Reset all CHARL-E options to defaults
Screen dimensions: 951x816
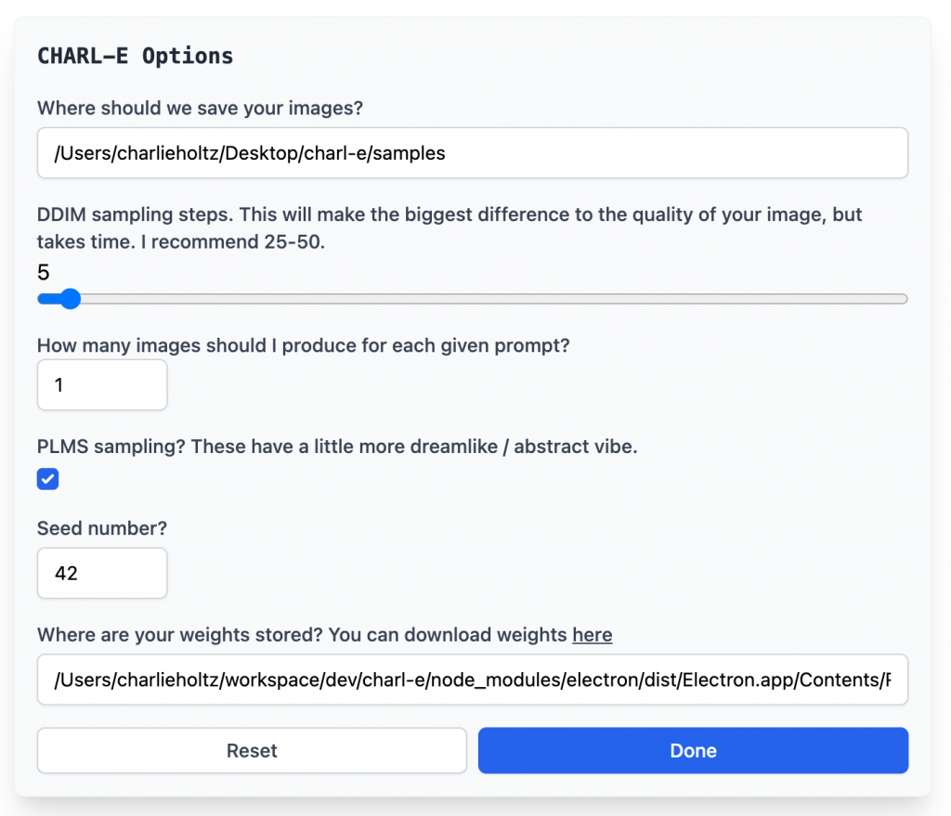tap(251, 750)
